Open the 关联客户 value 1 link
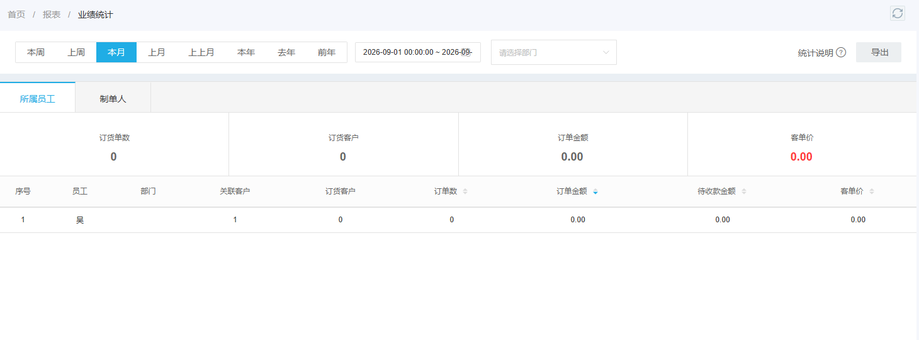Image resolution: width=919 pixels, height=340 pixels. [x=235, y=220]
